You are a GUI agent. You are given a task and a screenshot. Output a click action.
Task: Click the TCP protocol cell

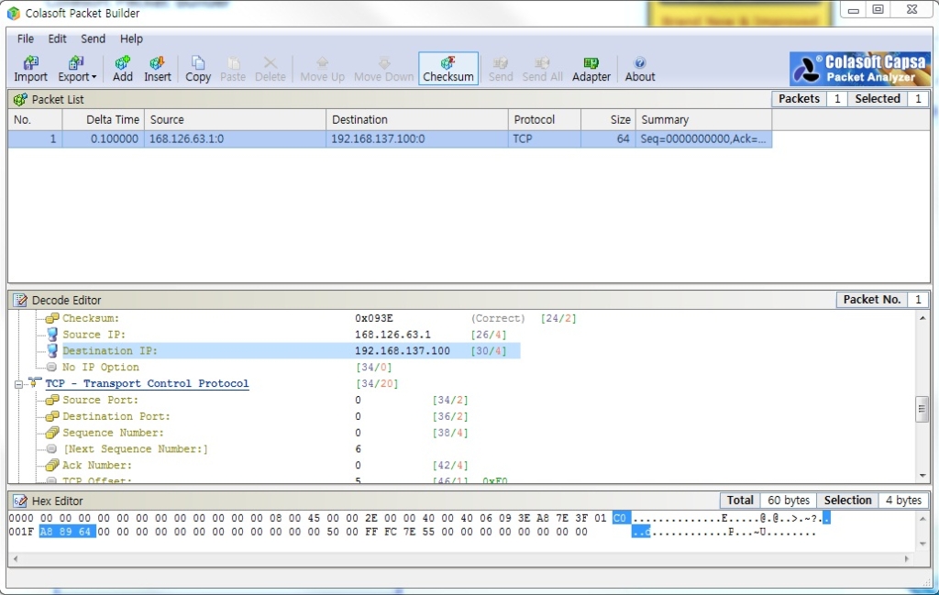click(x=545, y=138)
